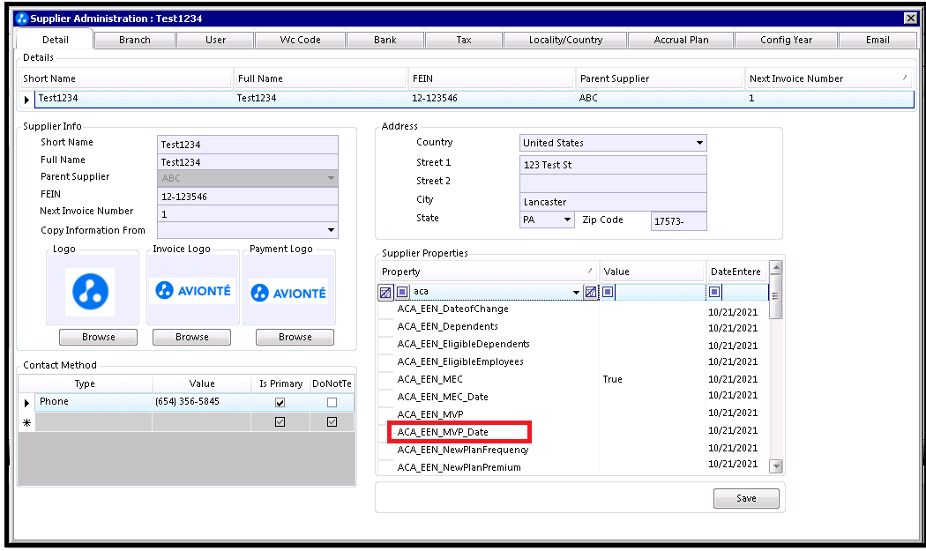Click the Next Invoice Number column header in Details
This screenshot has height=551, width=926.
click(x=829, y=78)
